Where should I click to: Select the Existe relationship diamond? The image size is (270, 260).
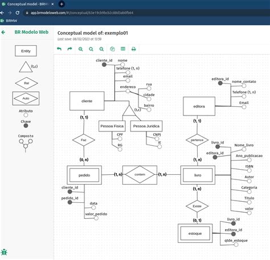(197, 206)
